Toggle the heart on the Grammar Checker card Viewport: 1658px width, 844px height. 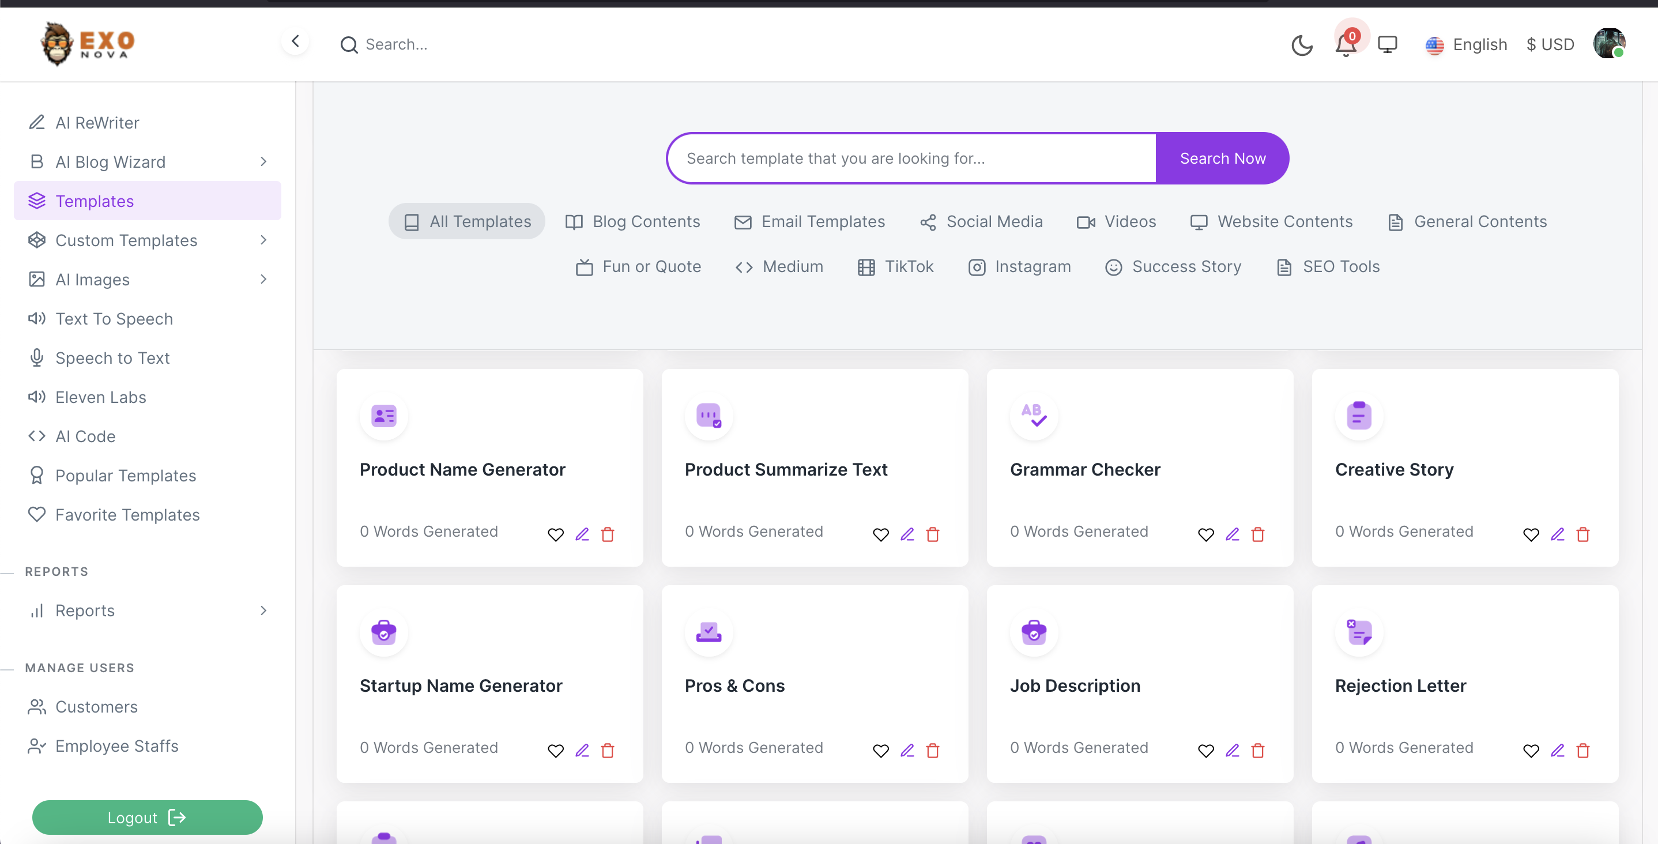[x=1205, y=534]
